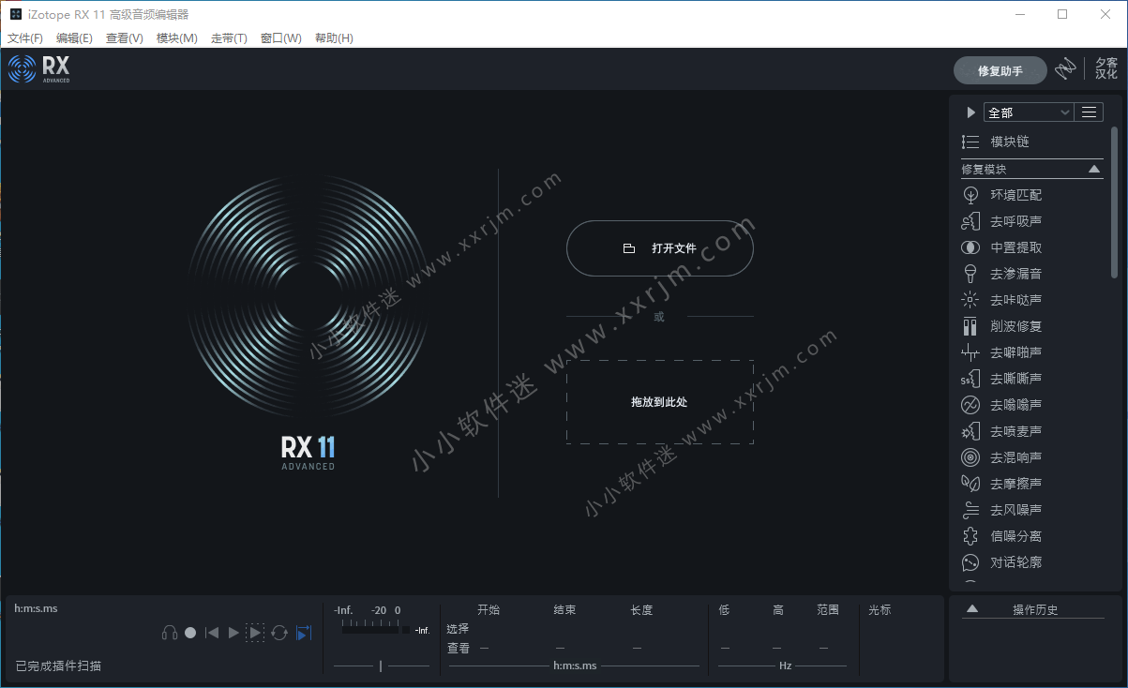Click the 查看 结束 (end) value field
Screen dimensions: 1128x688
click(561, 648)
